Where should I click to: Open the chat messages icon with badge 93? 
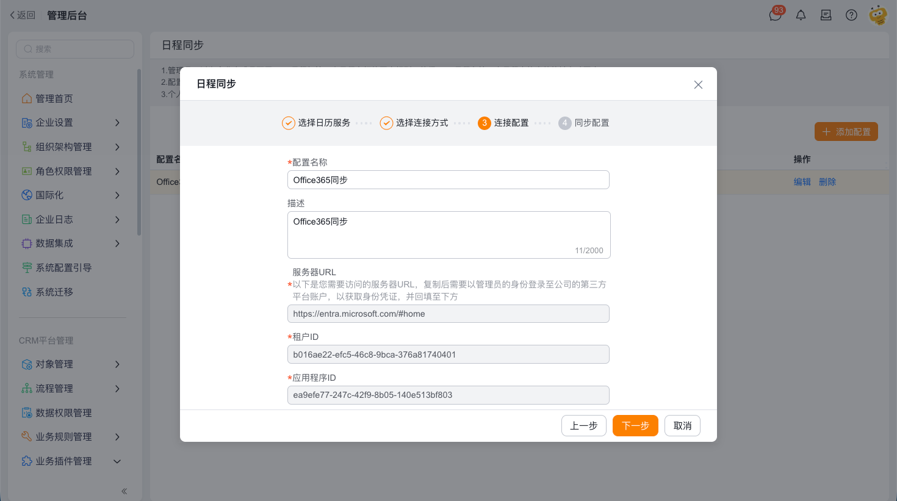click(x=776, y=15)
